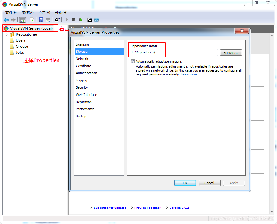Image resolution: width=277 pixels, height=224 pixels.
Task: Switch to the Network page
Action: click(x=99, y=59)
